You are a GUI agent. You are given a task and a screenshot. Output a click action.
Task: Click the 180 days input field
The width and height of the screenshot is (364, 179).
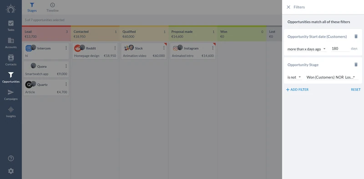click(340, 49)
